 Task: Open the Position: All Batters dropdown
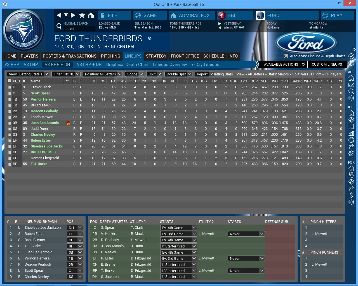coord(103,74)
